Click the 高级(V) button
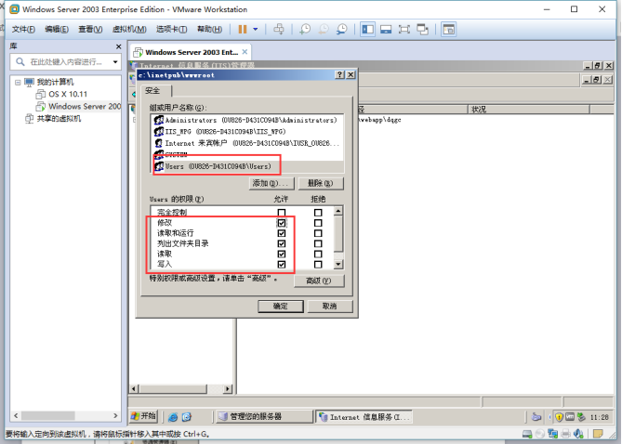The image size is (622, 444). pos(319,281)
